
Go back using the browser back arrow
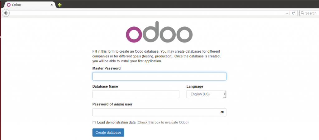point(6,13)
